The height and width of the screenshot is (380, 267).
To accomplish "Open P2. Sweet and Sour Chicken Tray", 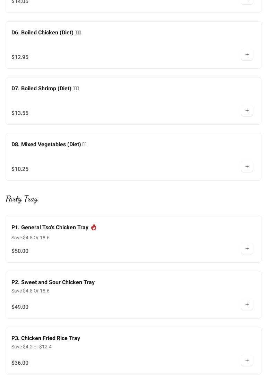I will 53,282.
